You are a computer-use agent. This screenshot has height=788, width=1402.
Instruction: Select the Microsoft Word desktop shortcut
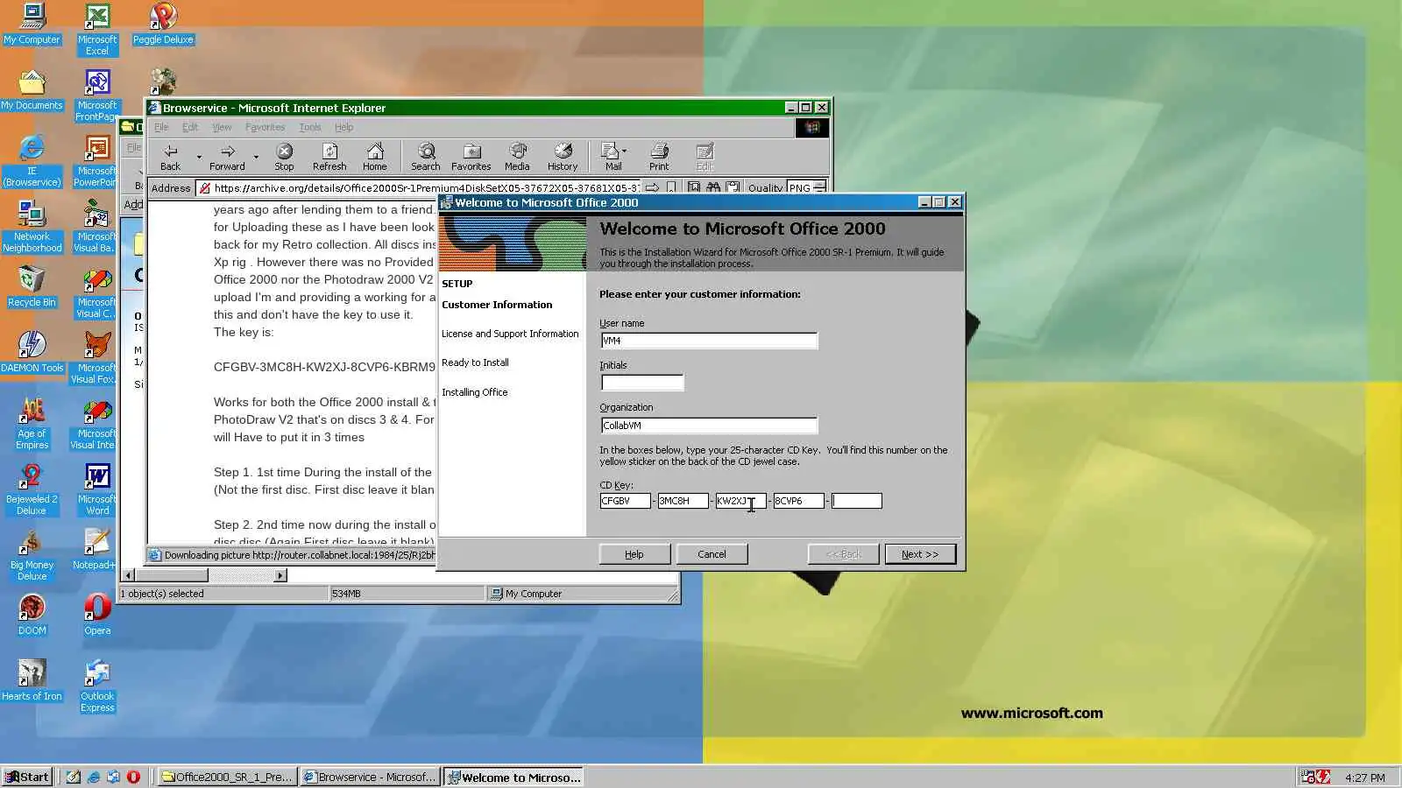tap(97, 489)
